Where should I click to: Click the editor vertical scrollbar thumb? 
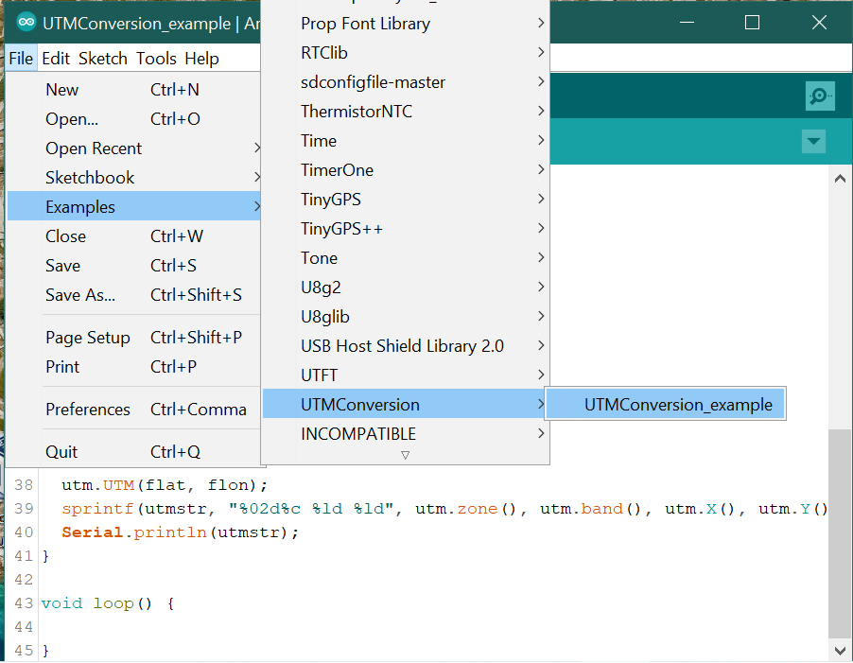[840, 533]
